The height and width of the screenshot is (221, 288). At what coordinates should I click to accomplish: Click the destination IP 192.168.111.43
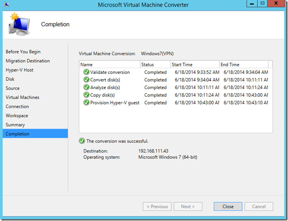pyautogui.click(x=153, y=151)
